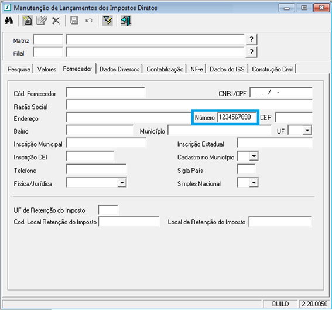Switch to the Valores tab
Screen dimensions: 332x310
point(47,69)
